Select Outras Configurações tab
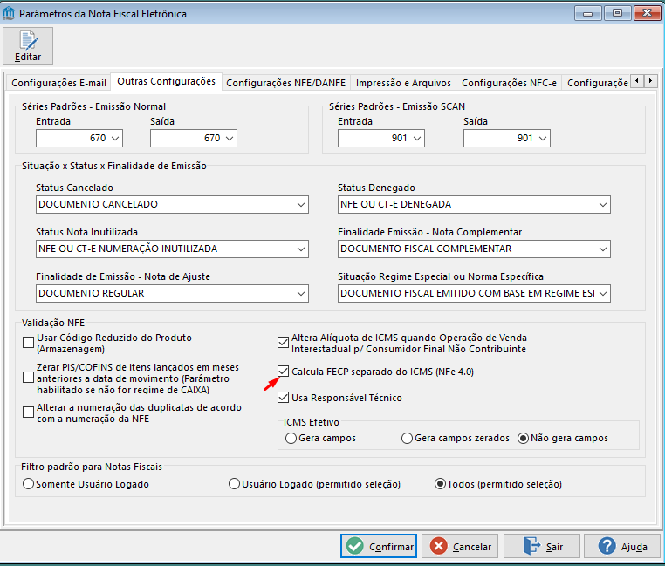665x566 pixels. point(166,81)
